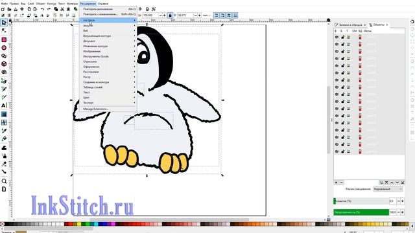Hide the topmost object via its eye icon

pos(337,38)
